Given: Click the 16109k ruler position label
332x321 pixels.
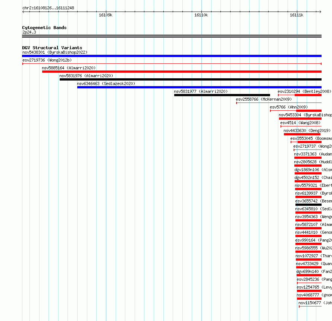Looking at the screenshot, I should [106, 15].
